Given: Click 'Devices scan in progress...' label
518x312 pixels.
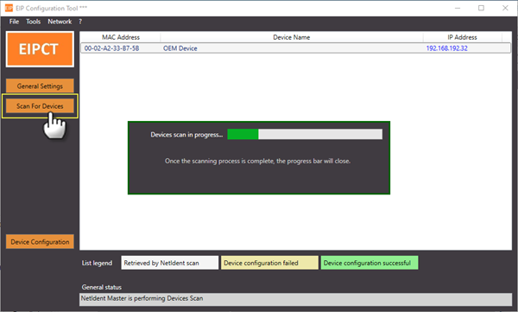Looking at the screenshot, I should click(186, 135).
